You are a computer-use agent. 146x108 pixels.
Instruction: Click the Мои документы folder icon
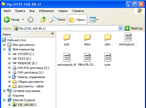click(9, 45)
